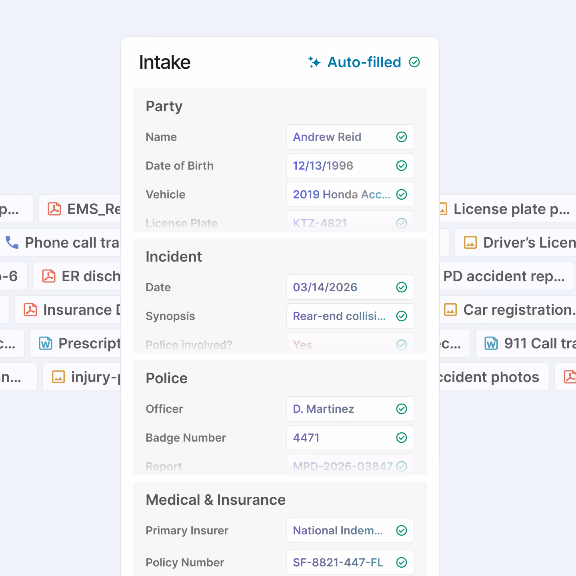Select the Officer field D. Martinez
This screenshot has width=576, height=576.
[x=350, y=409]
